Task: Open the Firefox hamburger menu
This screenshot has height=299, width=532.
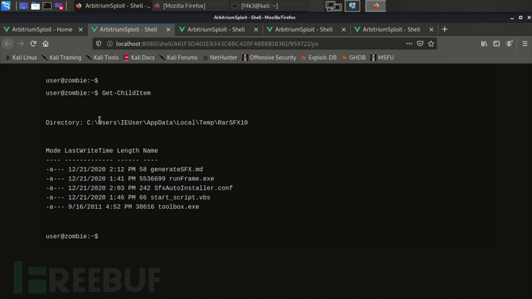Action: point(524,44)
